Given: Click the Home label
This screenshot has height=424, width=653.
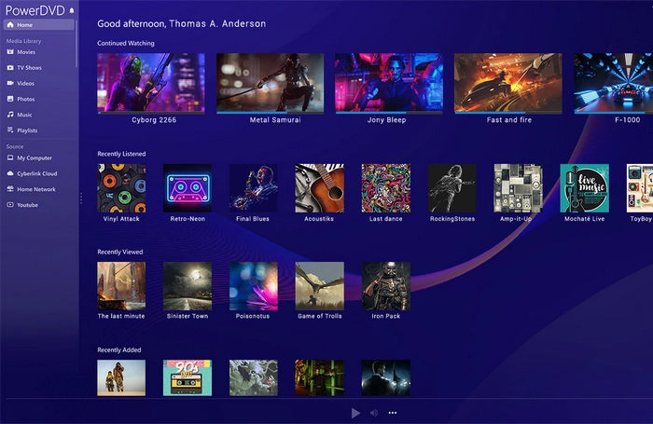Looking at the screenshot, I should point(24,24).
